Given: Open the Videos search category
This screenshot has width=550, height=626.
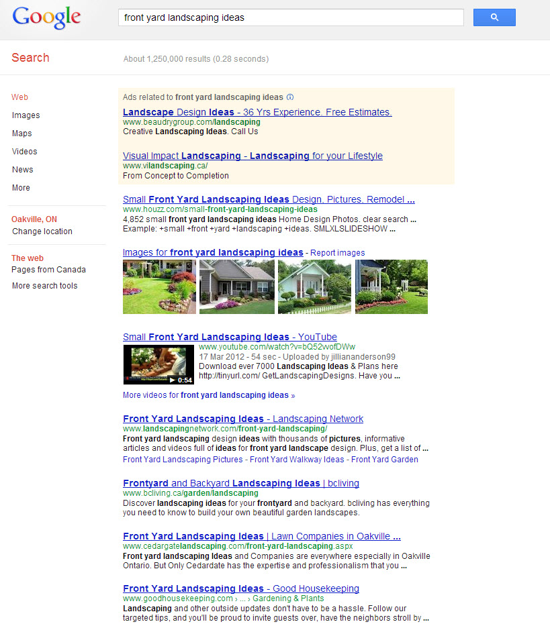Looking at the screenshot, I should (x=24, y=152).
